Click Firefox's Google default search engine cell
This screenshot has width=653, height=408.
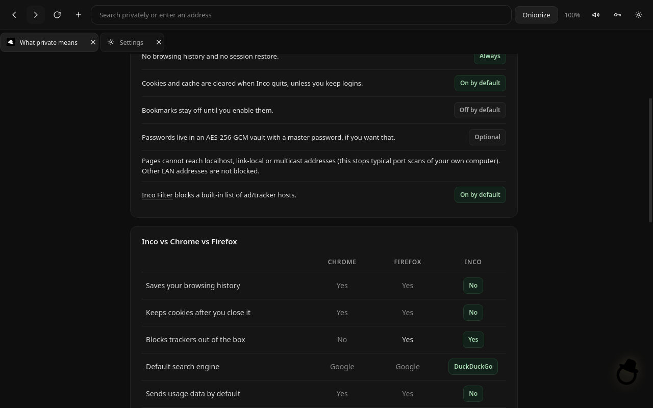tap(408, 367)
